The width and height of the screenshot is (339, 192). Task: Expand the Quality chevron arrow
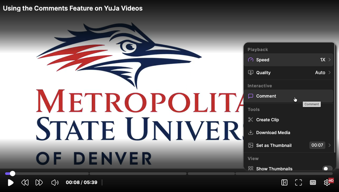(x=329, y=72)
